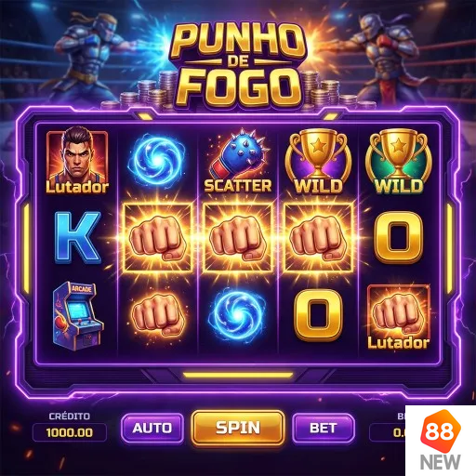Click the yellow bar below the reels
The image size is (476, 476).
[238, 375]
